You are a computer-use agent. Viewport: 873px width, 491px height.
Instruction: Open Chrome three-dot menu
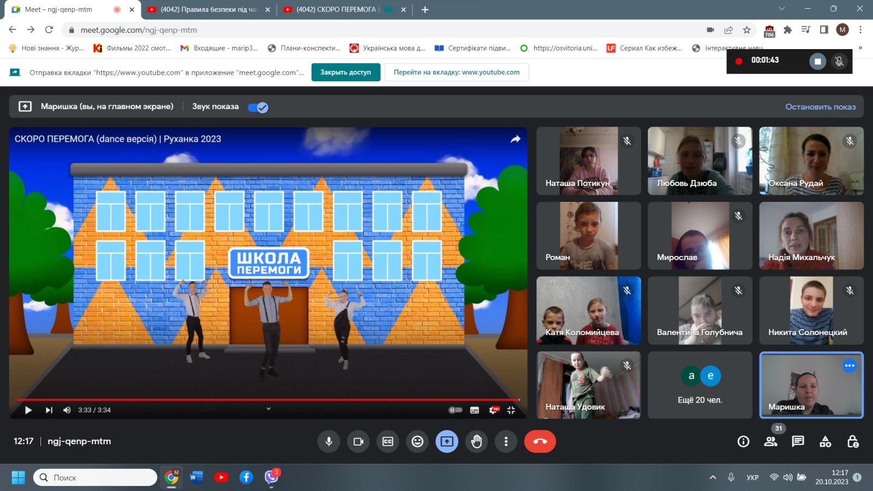click(x=860, y=30)
